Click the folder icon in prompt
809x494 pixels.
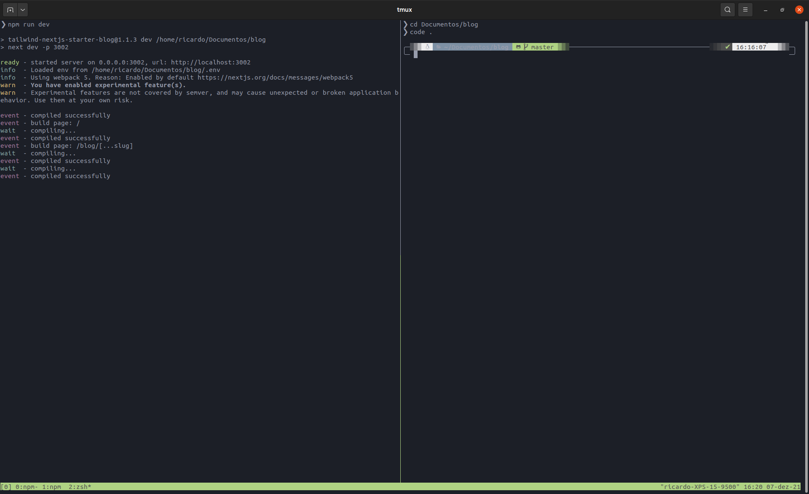click(x=439, y=47)
